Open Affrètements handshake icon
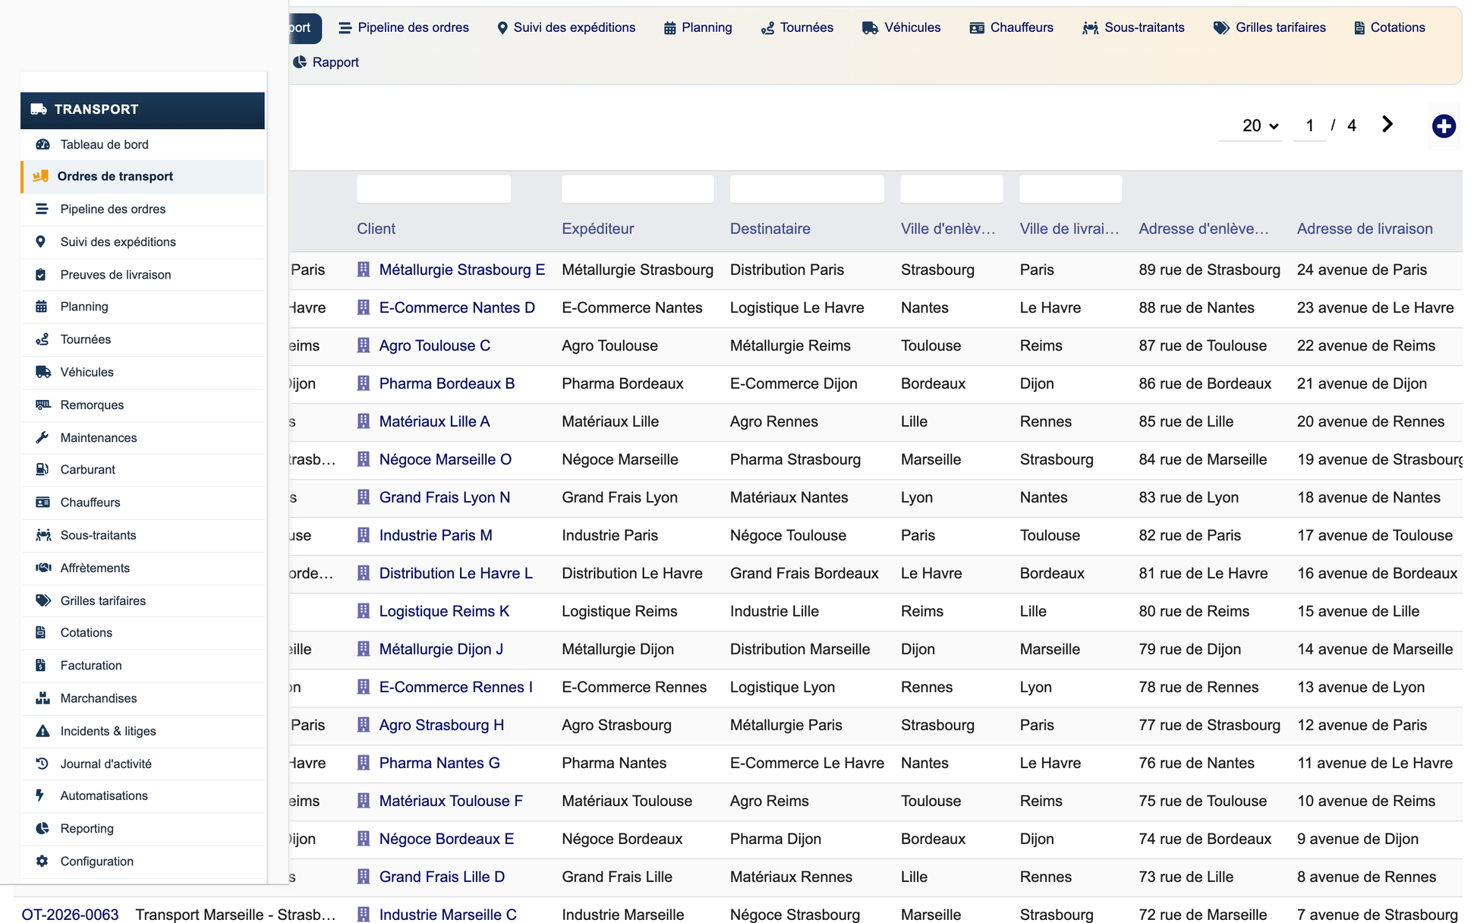1477x923 pixels. click(43, 568)
